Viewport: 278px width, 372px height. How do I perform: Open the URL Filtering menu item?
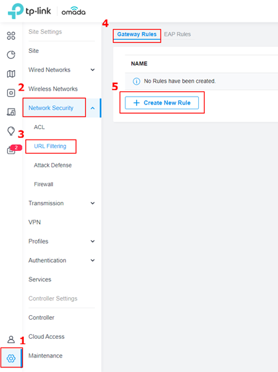(x=50, y=146)
